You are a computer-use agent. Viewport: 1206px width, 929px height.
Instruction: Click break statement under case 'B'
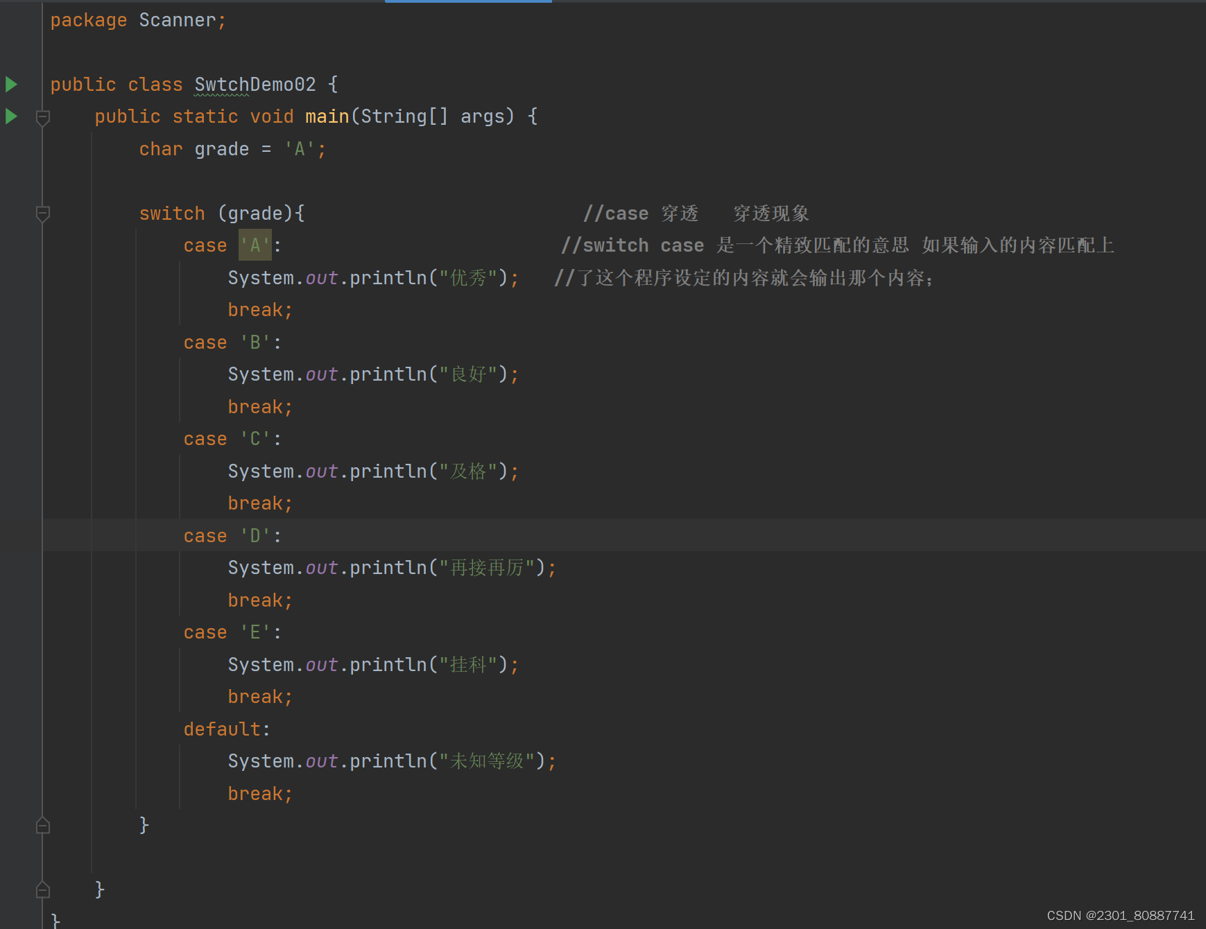tap(259, 406)
